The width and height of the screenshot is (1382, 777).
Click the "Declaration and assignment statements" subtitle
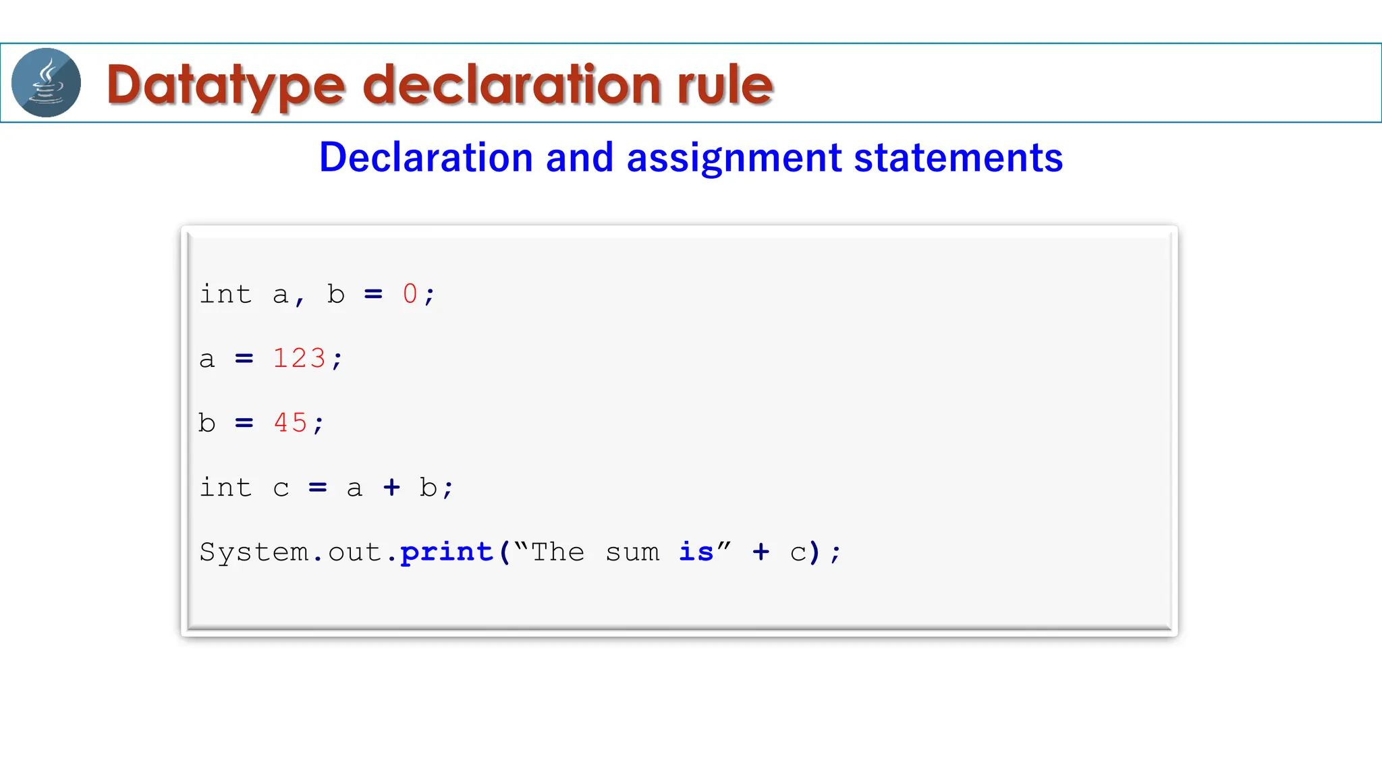point(691,158)
